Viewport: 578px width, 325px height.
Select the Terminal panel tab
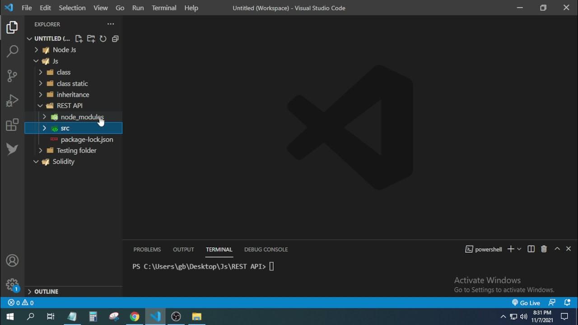pyautogui.click(x=219, y=249)
